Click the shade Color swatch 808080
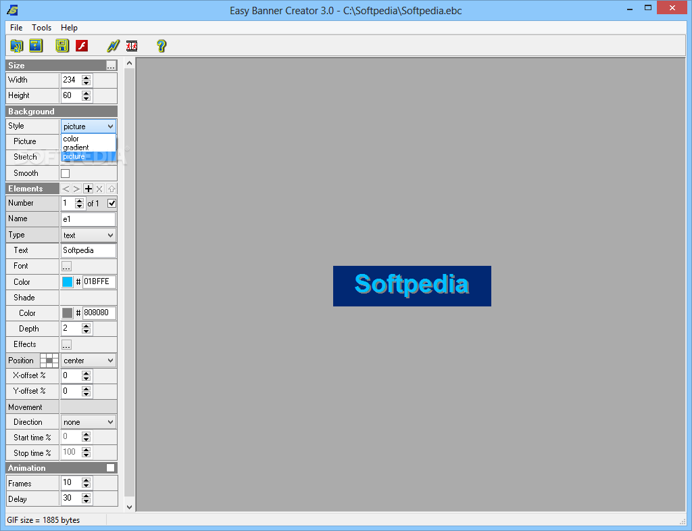 pyautogui.click(x=67, y=313)
